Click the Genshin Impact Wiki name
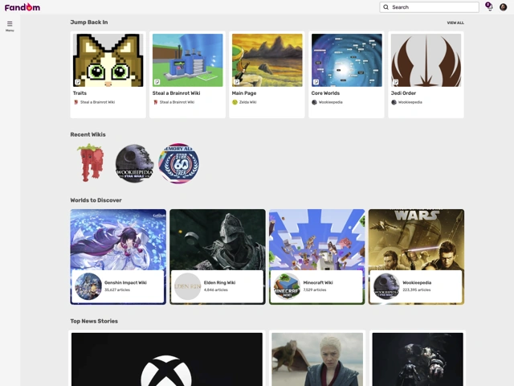Screen dimensions: 514x386 pyautogui.click(x=125, y=282)
